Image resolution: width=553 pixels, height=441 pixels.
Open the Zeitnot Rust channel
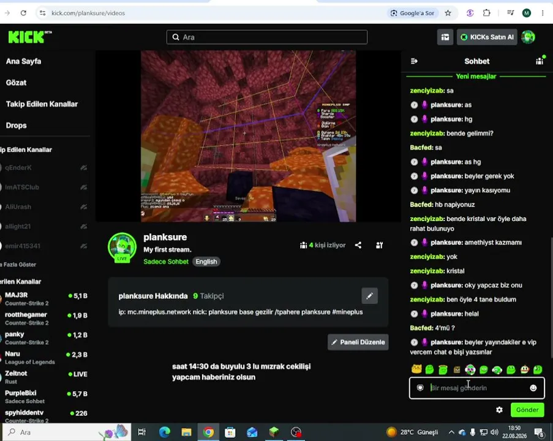(x=43, y=377)
